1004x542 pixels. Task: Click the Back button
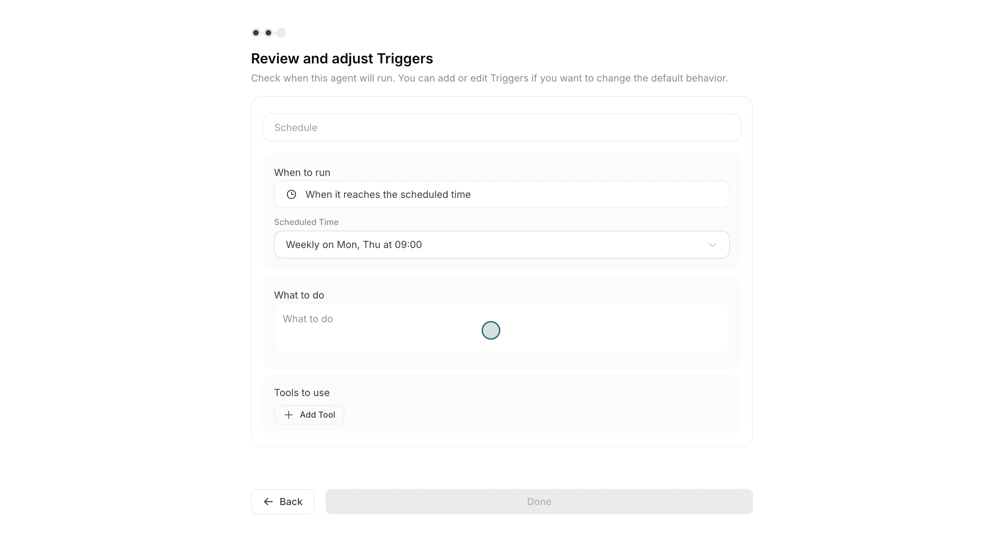[x=282, y=502]
